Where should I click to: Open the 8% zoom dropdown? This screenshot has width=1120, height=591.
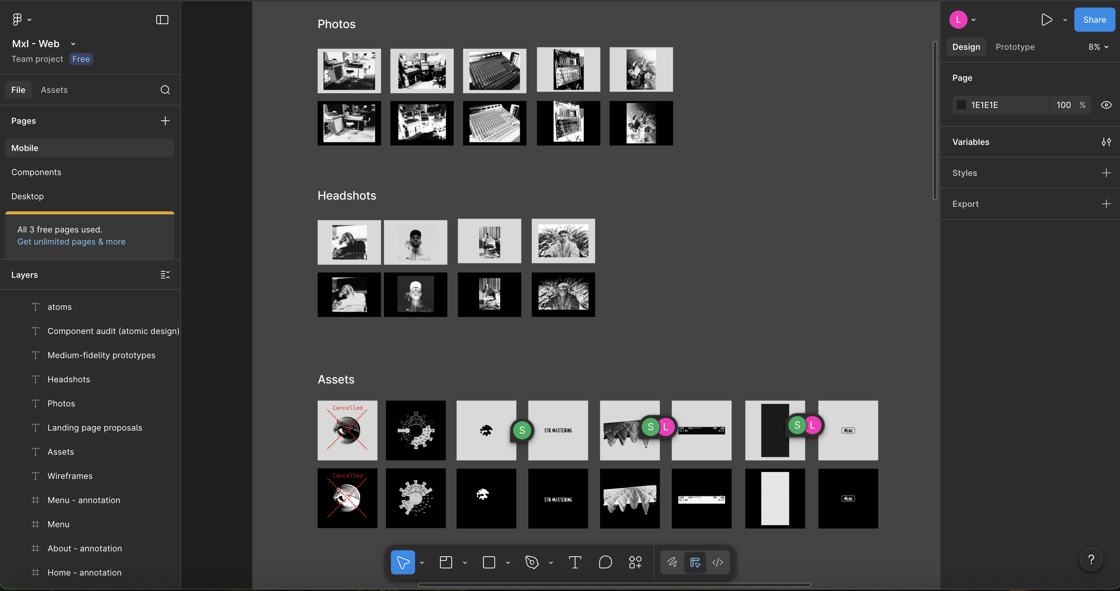coord(1098,47)
